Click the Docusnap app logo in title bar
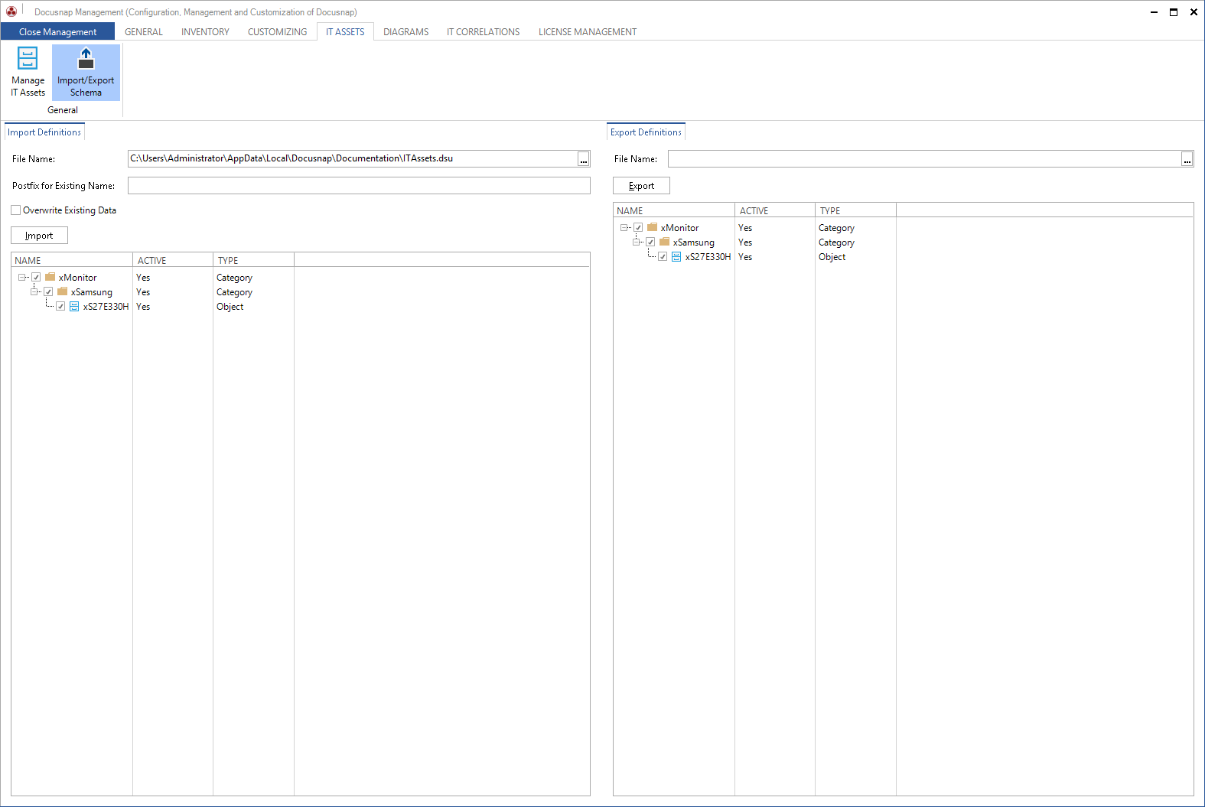The image size is (1205, 807). (11, 11)
